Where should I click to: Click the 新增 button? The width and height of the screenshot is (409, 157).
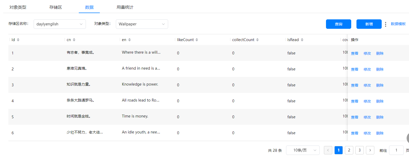pos(369,24)
